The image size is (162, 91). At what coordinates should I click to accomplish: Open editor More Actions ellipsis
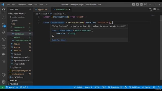[158, 9]
